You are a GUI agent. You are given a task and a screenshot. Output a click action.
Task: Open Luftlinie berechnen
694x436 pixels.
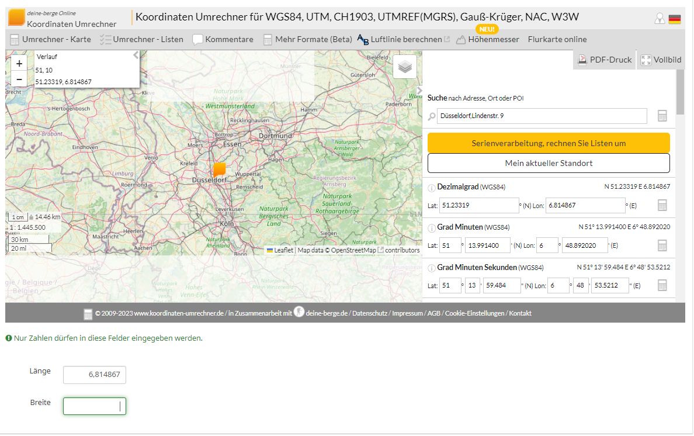click(400, 39)
